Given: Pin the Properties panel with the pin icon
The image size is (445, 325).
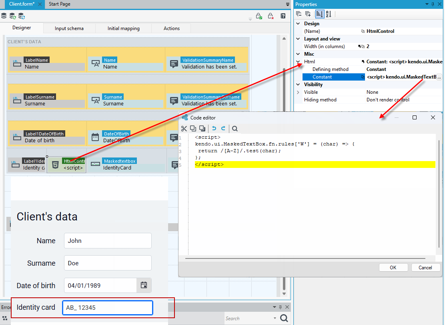Looking at the screenshot, I should [x=433, y=4].
